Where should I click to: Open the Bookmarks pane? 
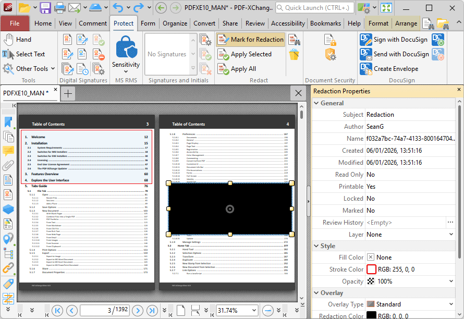[x=7, y=122]
